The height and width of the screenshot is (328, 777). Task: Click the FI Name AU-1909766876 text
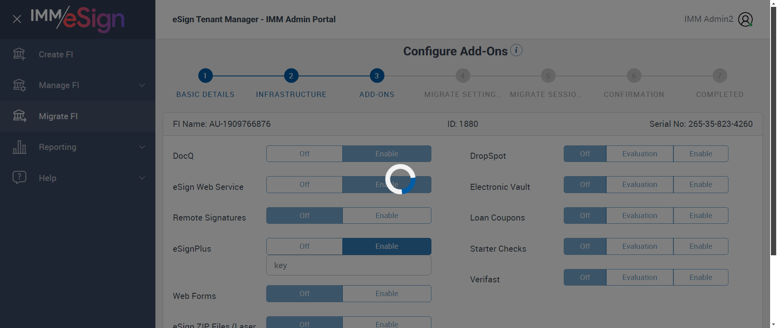[x=222, y=124]
